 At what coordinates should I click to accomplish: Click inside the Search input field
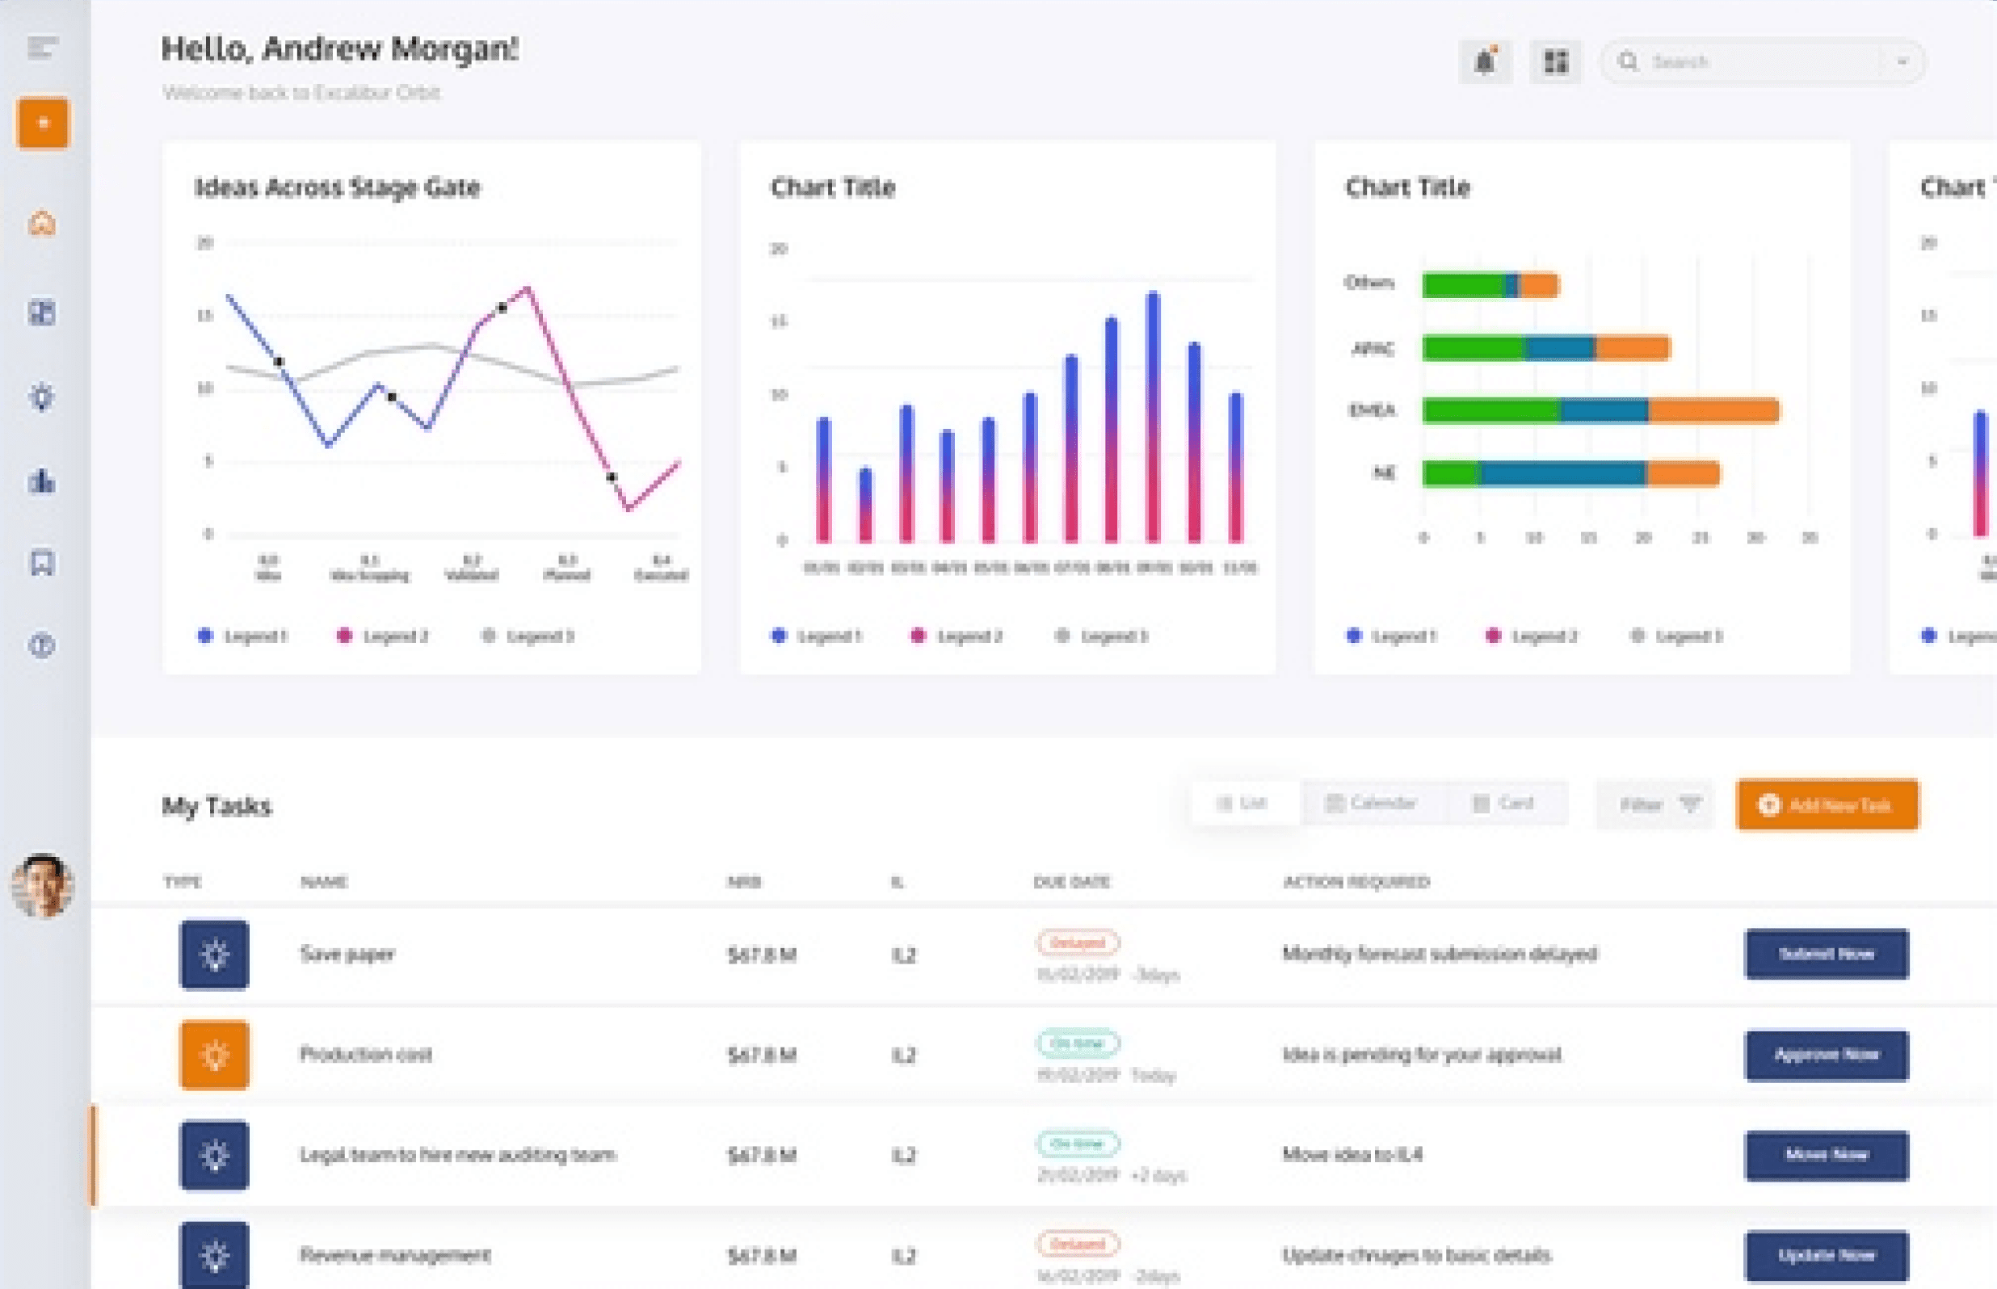1758,62
